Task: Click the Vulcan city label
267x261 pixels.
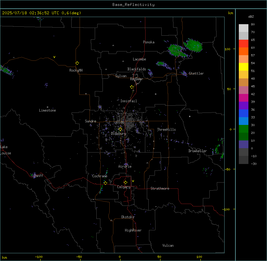Action: [168, 246]
